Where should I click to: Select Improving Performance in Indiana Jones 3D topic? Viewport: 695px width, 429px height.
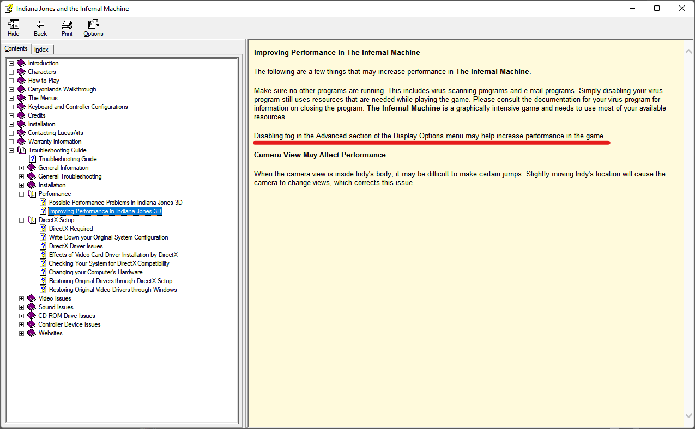[x=105, y=211]
